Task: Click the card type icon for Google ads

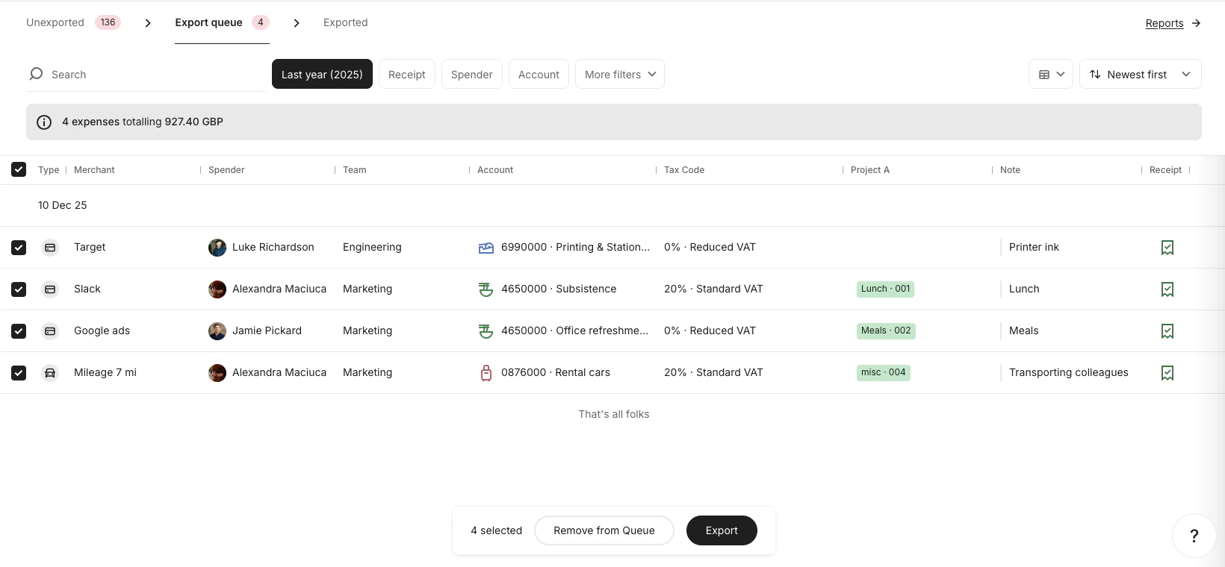Action: tap(50, 331)
